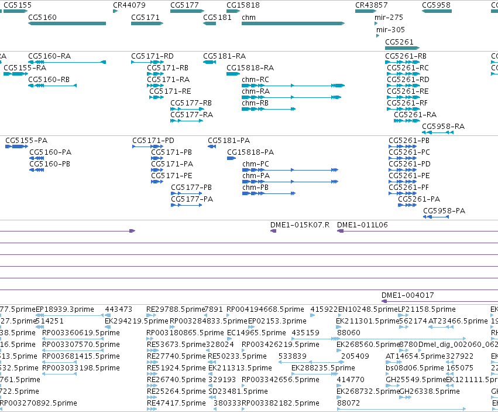Open EST label RP003270892.5prime
Screen dimensions: 498x412
pyautogui.click(x=38, y=403)
